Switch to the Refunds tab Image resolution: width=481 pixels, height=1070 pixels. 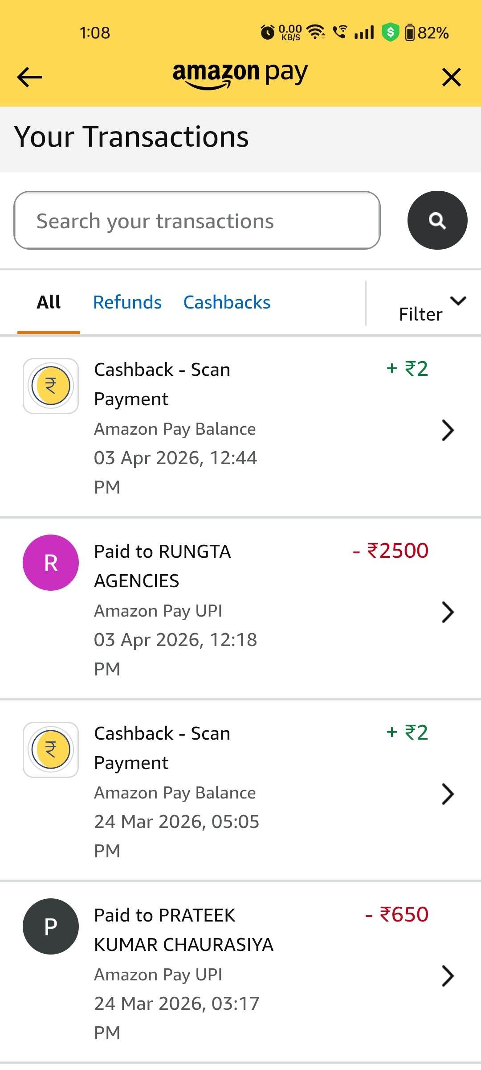pyautogui.click(x=127, y=302)
